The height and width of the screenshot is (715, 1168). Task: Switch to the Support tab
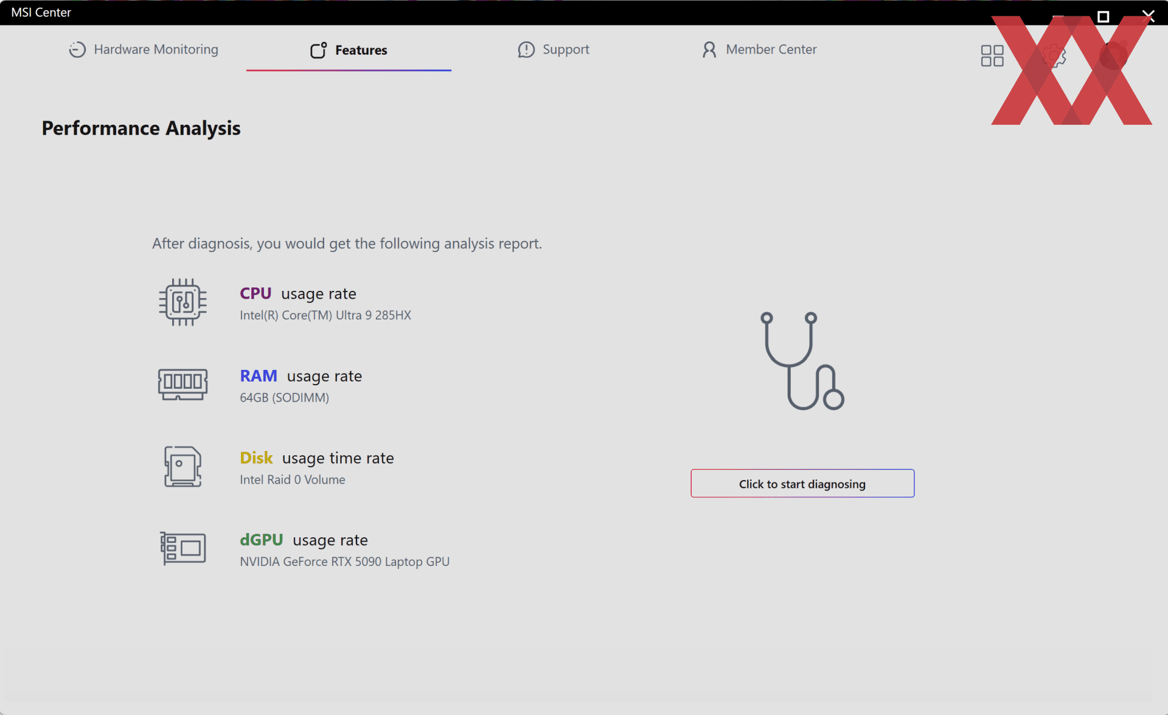(x=553, y=49)
